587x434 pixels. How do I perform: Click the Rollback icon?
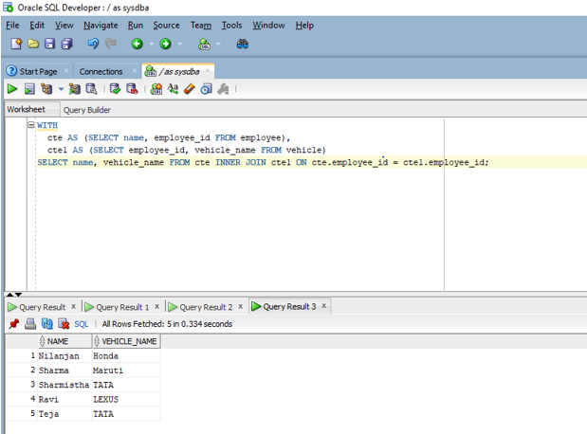132,89
